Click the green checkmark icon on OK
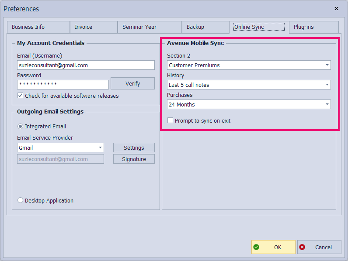 pos(256,247)
